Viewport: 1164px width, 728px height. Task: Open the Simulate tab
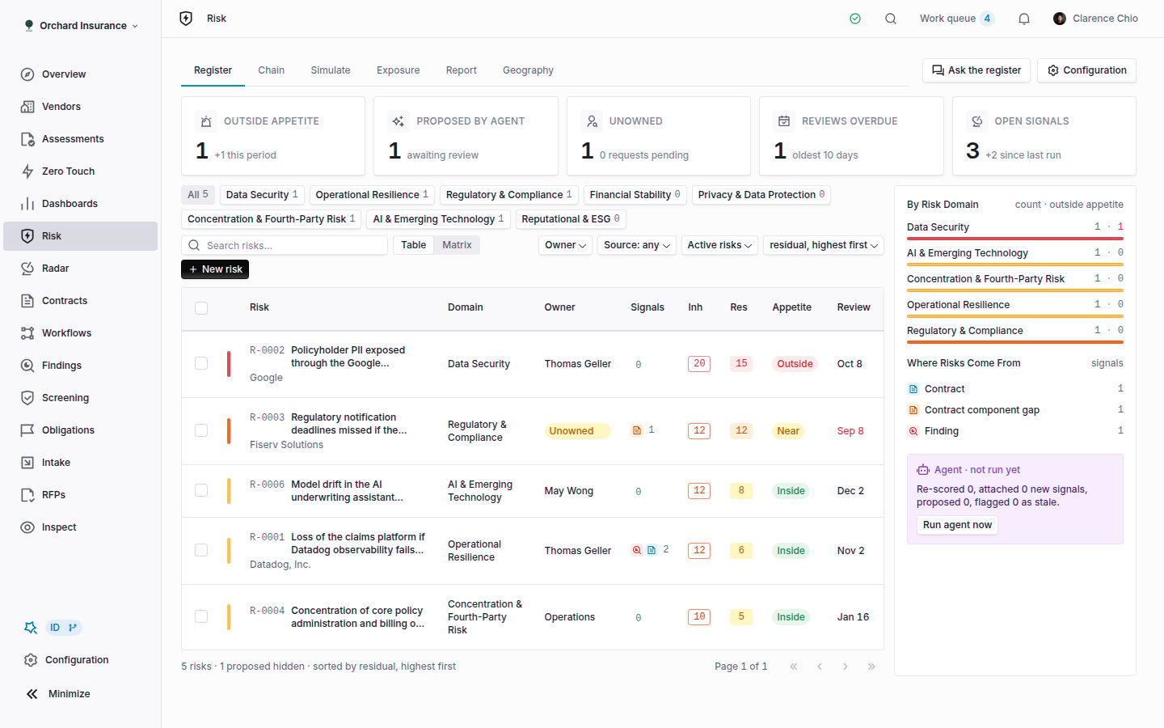click(331, 70)
